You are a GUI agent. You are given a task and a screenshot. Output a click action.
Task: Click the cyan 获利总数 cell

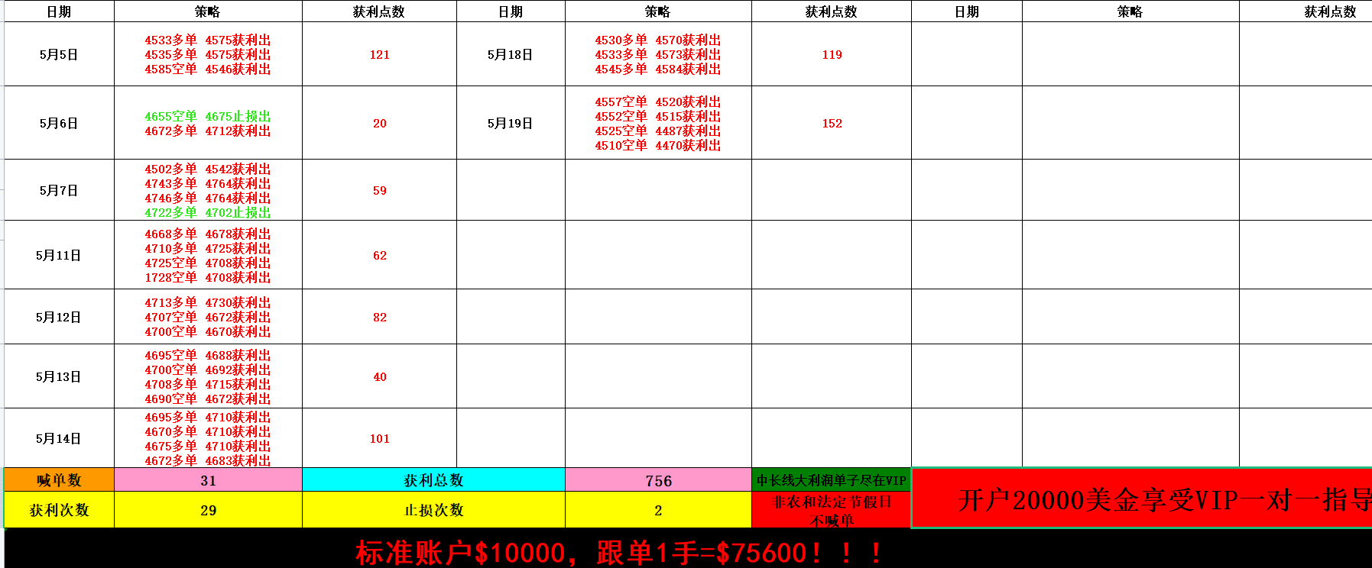(433, 479)
